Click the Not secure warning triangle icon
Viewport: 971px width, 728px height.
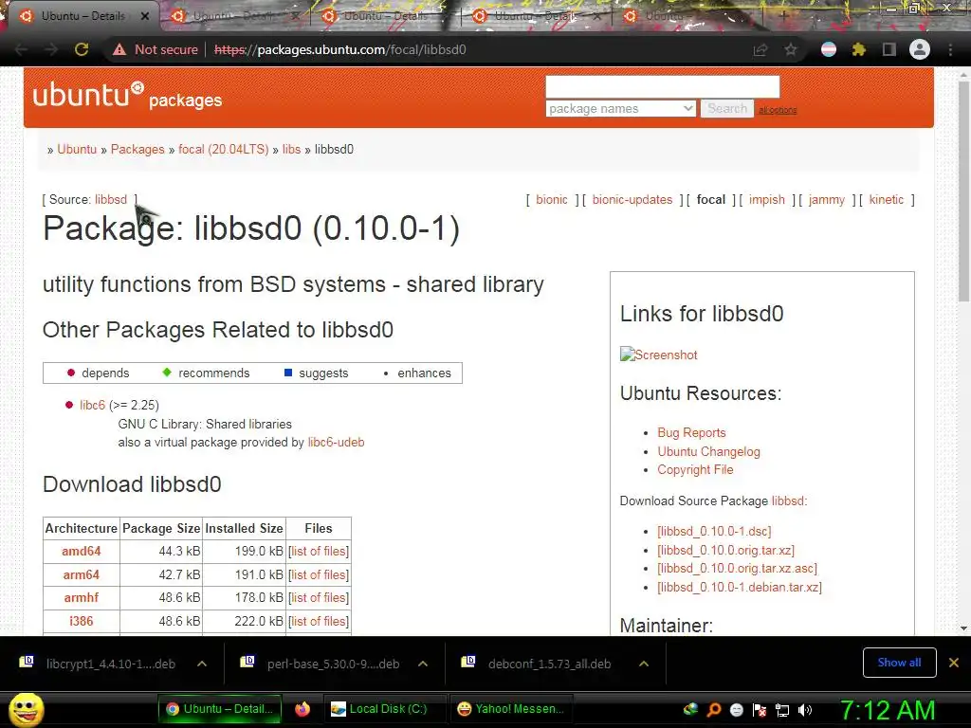pos(119,49)
